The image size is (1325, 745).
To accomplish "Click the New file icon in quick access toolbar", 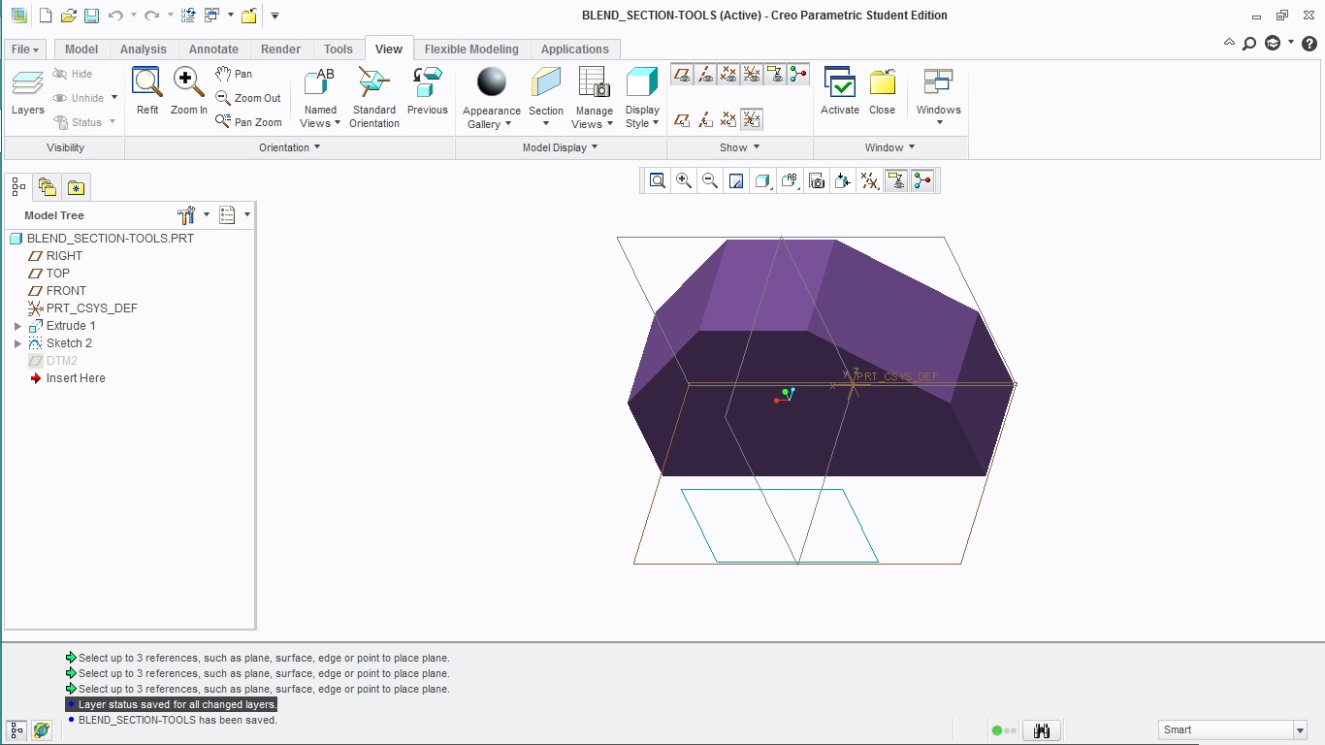I will point(46,16).
